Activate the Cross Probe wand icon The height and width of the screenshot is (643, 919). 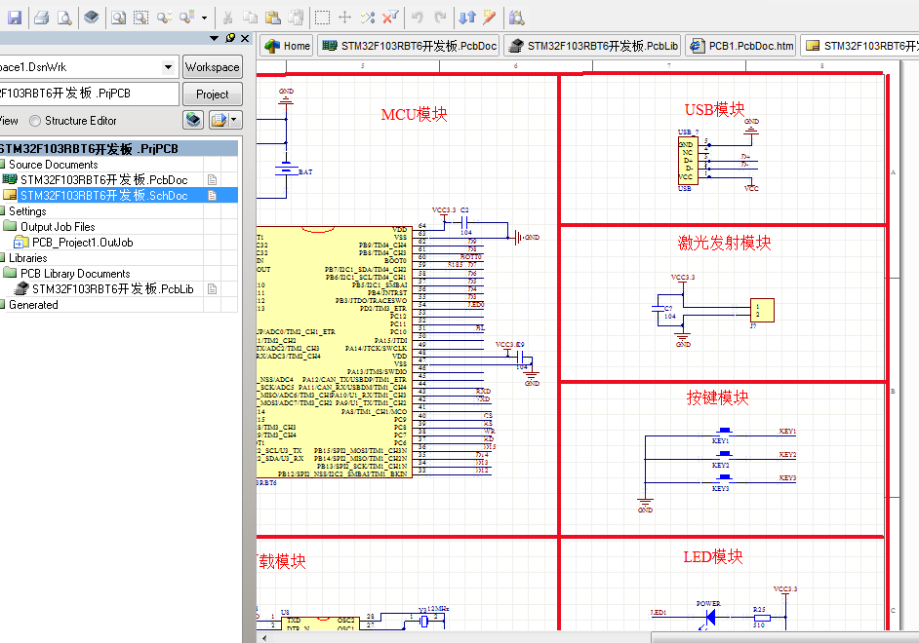tap(490, 18)
